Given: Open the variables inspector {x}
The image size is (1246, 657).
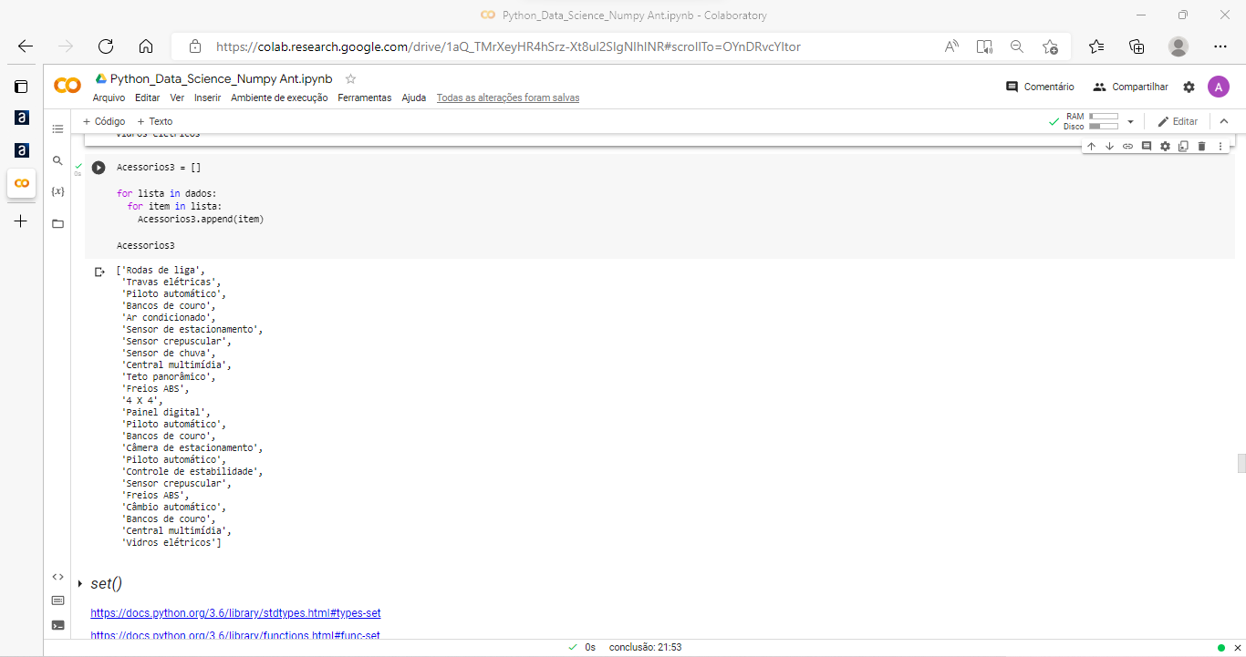Looking at the screenshot, I should point(57,191).
